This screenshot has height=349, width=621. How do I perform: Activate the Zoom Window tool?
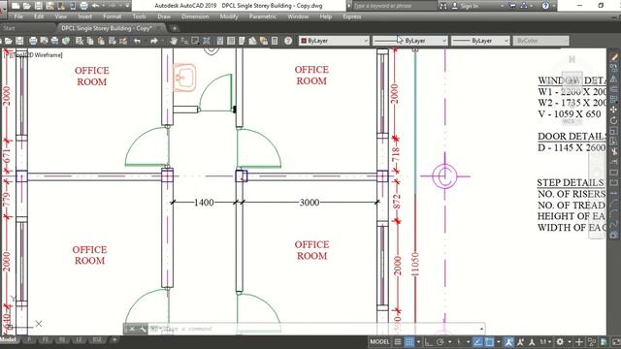[x=195, y=41]
